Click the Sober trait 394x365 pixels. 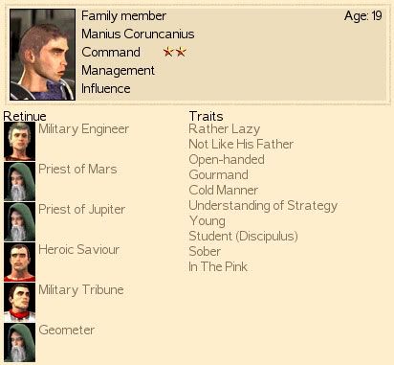pyautogui.click(x=205, y=251)
